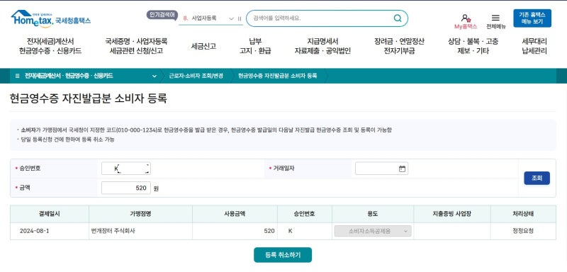
Task: Open the 소비자소득공제용 용도 dropdown
Action: [x=373, y=231]
